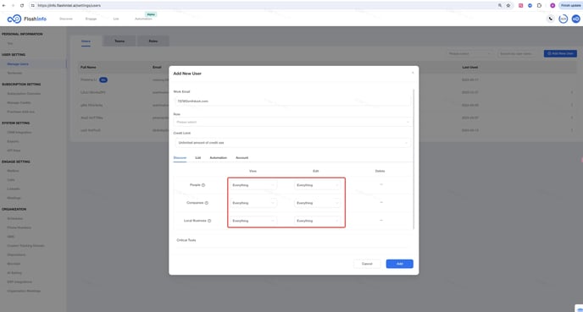Open the user avatar in top right

(x=576, y=19)
